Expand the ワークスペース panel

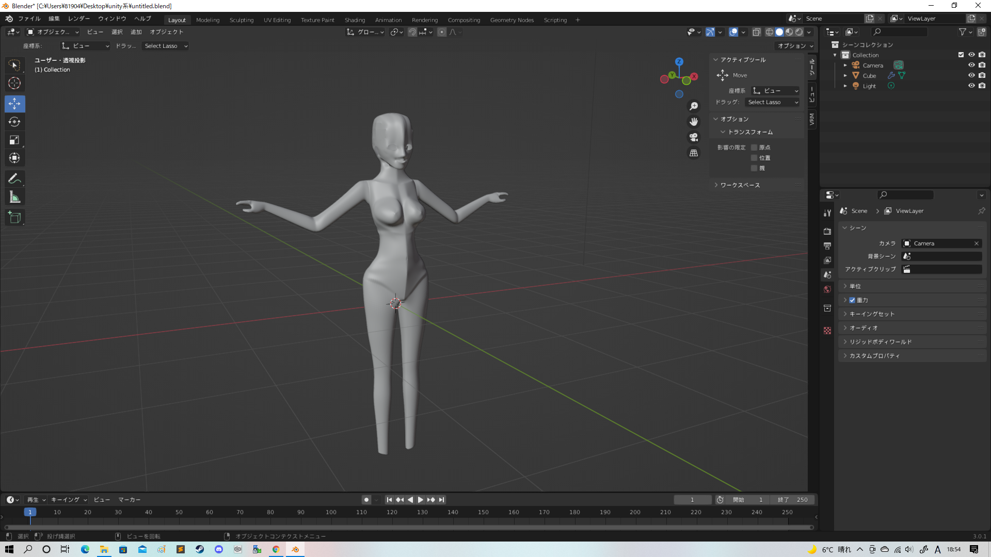click(740, 185)
